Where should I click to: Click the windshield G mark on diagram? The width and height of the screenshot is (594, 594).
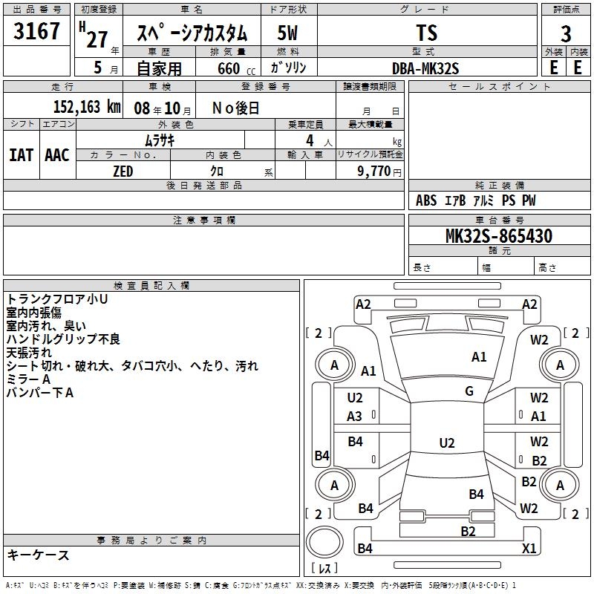click(x=469, y=391)
